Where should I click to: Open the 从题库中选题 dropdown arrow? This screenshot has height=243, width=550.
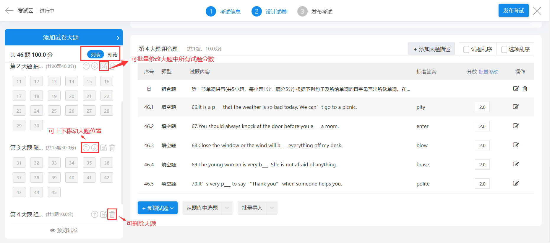tap(227, 208)
